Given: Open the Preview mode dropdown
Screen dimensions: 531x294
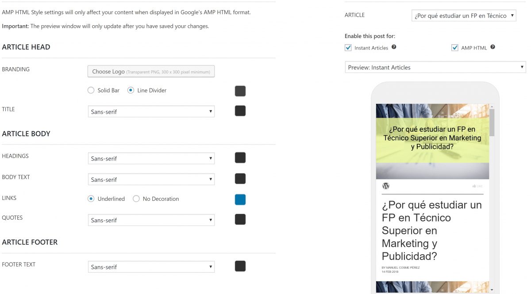Looking at the screenshot, I should pyautogui.click(x=435, y=67).
